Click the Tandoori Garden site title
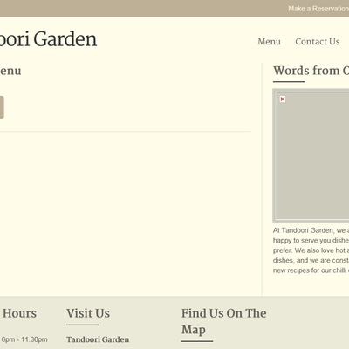 (48, 39)
